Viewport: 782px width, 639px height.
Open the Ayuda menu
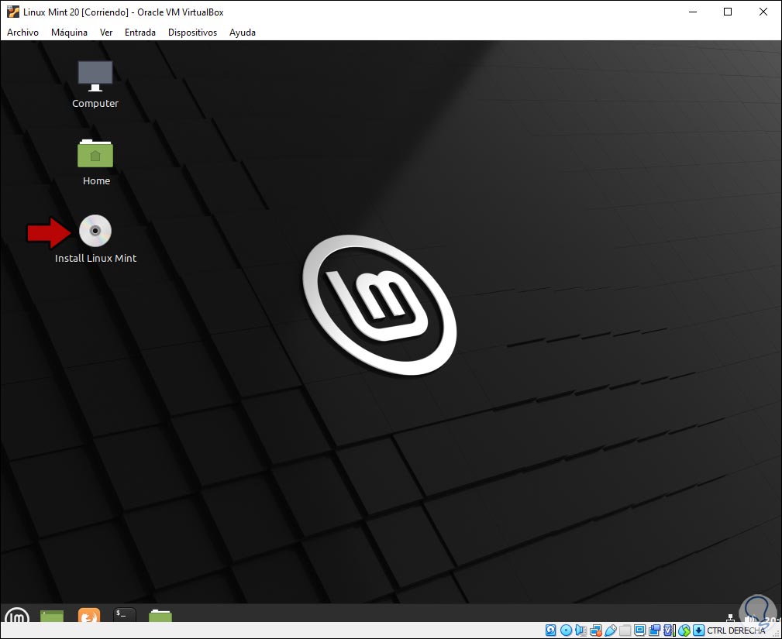[x=243, y=33]
